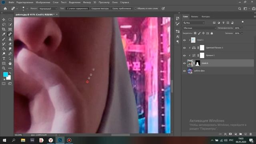
Task: Click the background white color swatch
Action: click(x=9, y=78)
